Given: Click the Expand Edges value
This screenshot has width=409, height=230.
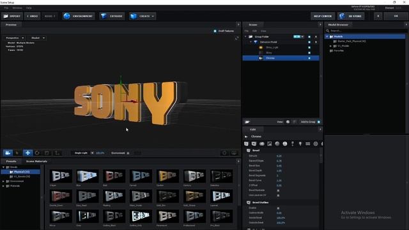Looking at the screenshot, I should 279,161.
